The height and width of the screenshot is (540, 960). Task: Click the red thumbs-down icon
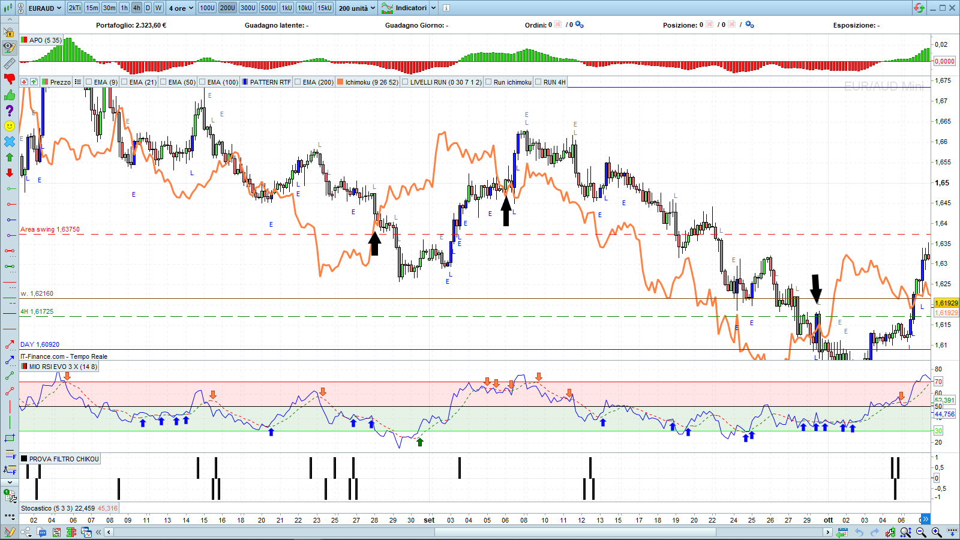pos(9,79)
